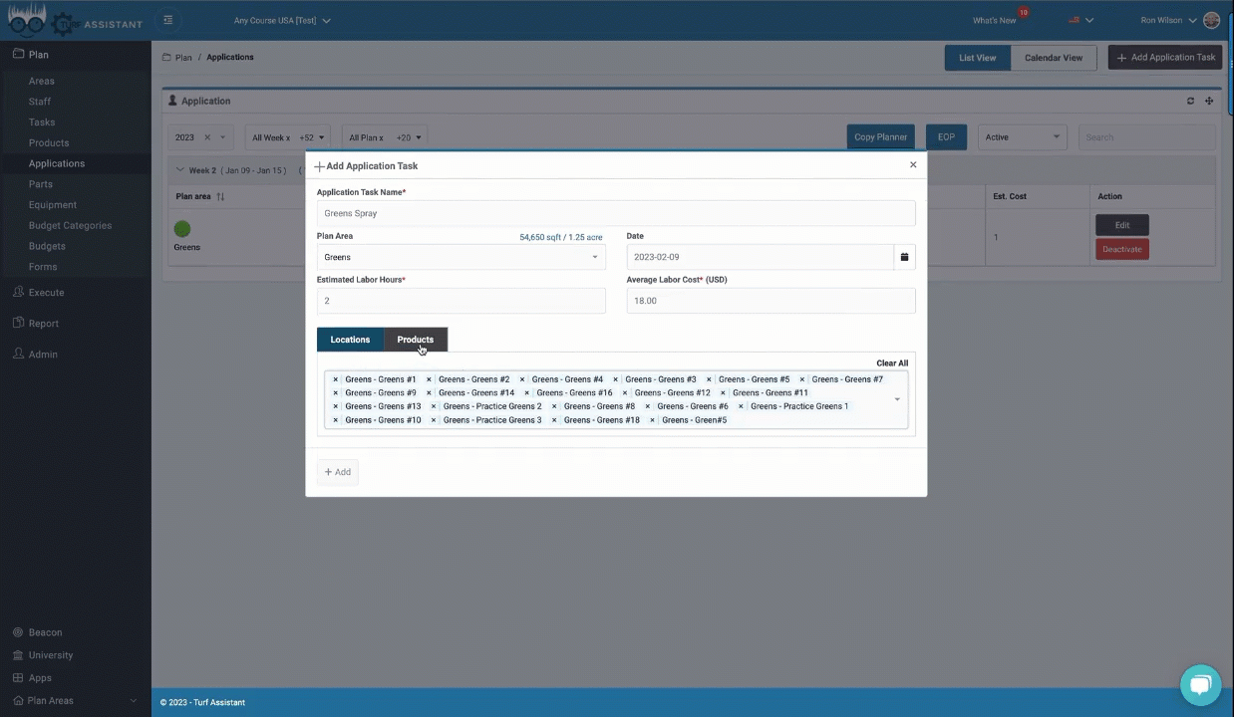Image resolution: width=1234 pixels, height=717 pixels.
Task: Open the chat support bubble
Action: pyautogui.click(x=1200, y=684)
